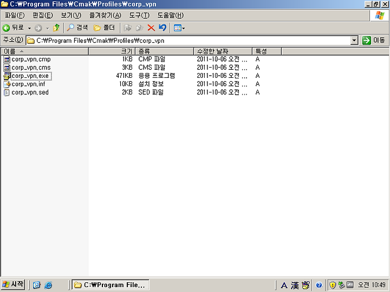Click the 이동 Go button
390x292 pixels.
(x=374, y=40)
